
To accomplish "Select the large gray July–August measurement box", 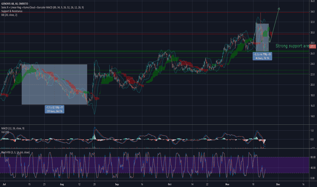I will coord(54,84).
